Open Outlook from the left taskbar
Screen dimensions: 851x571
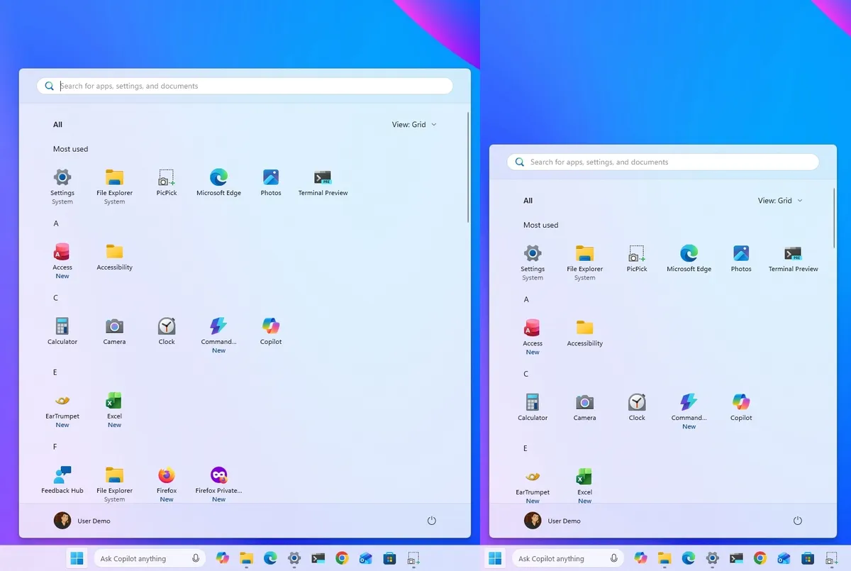point(365,558)
